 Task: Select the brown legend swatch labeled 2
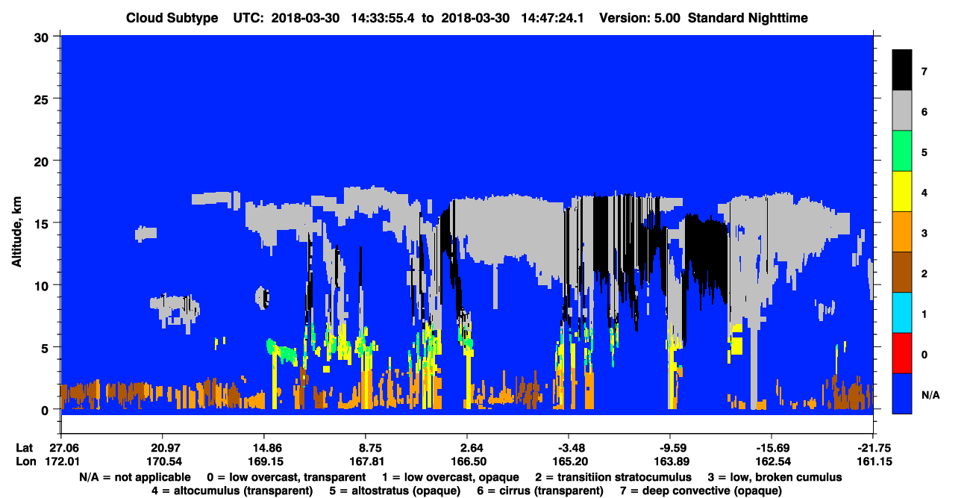pos(902,272)
